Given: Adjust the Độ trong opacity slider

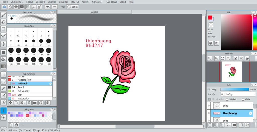Looking at the screenshot, I should click(x=235, y=89).
